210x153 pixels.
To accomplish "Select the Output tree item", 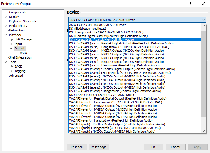I will tap(19, 48).
